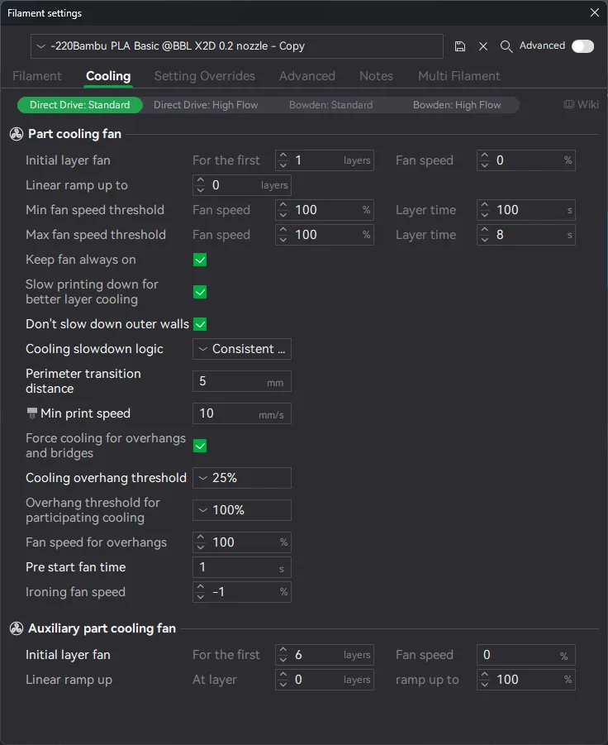Viewport: 608px width, 745px height.
Task: Click Auxiliary Initial layer Fan speed field
Action: click(526, 655)
